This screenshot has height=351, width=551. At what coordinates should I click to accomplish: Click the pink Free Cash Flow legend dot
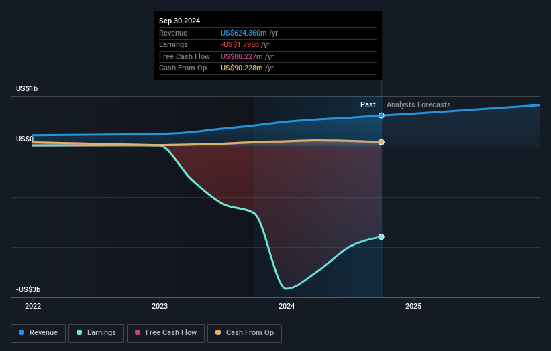(138, 332)
